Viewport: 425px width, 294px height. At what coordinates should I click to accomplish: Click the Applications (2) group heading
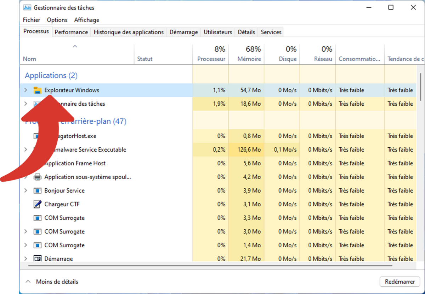(51, 75)
